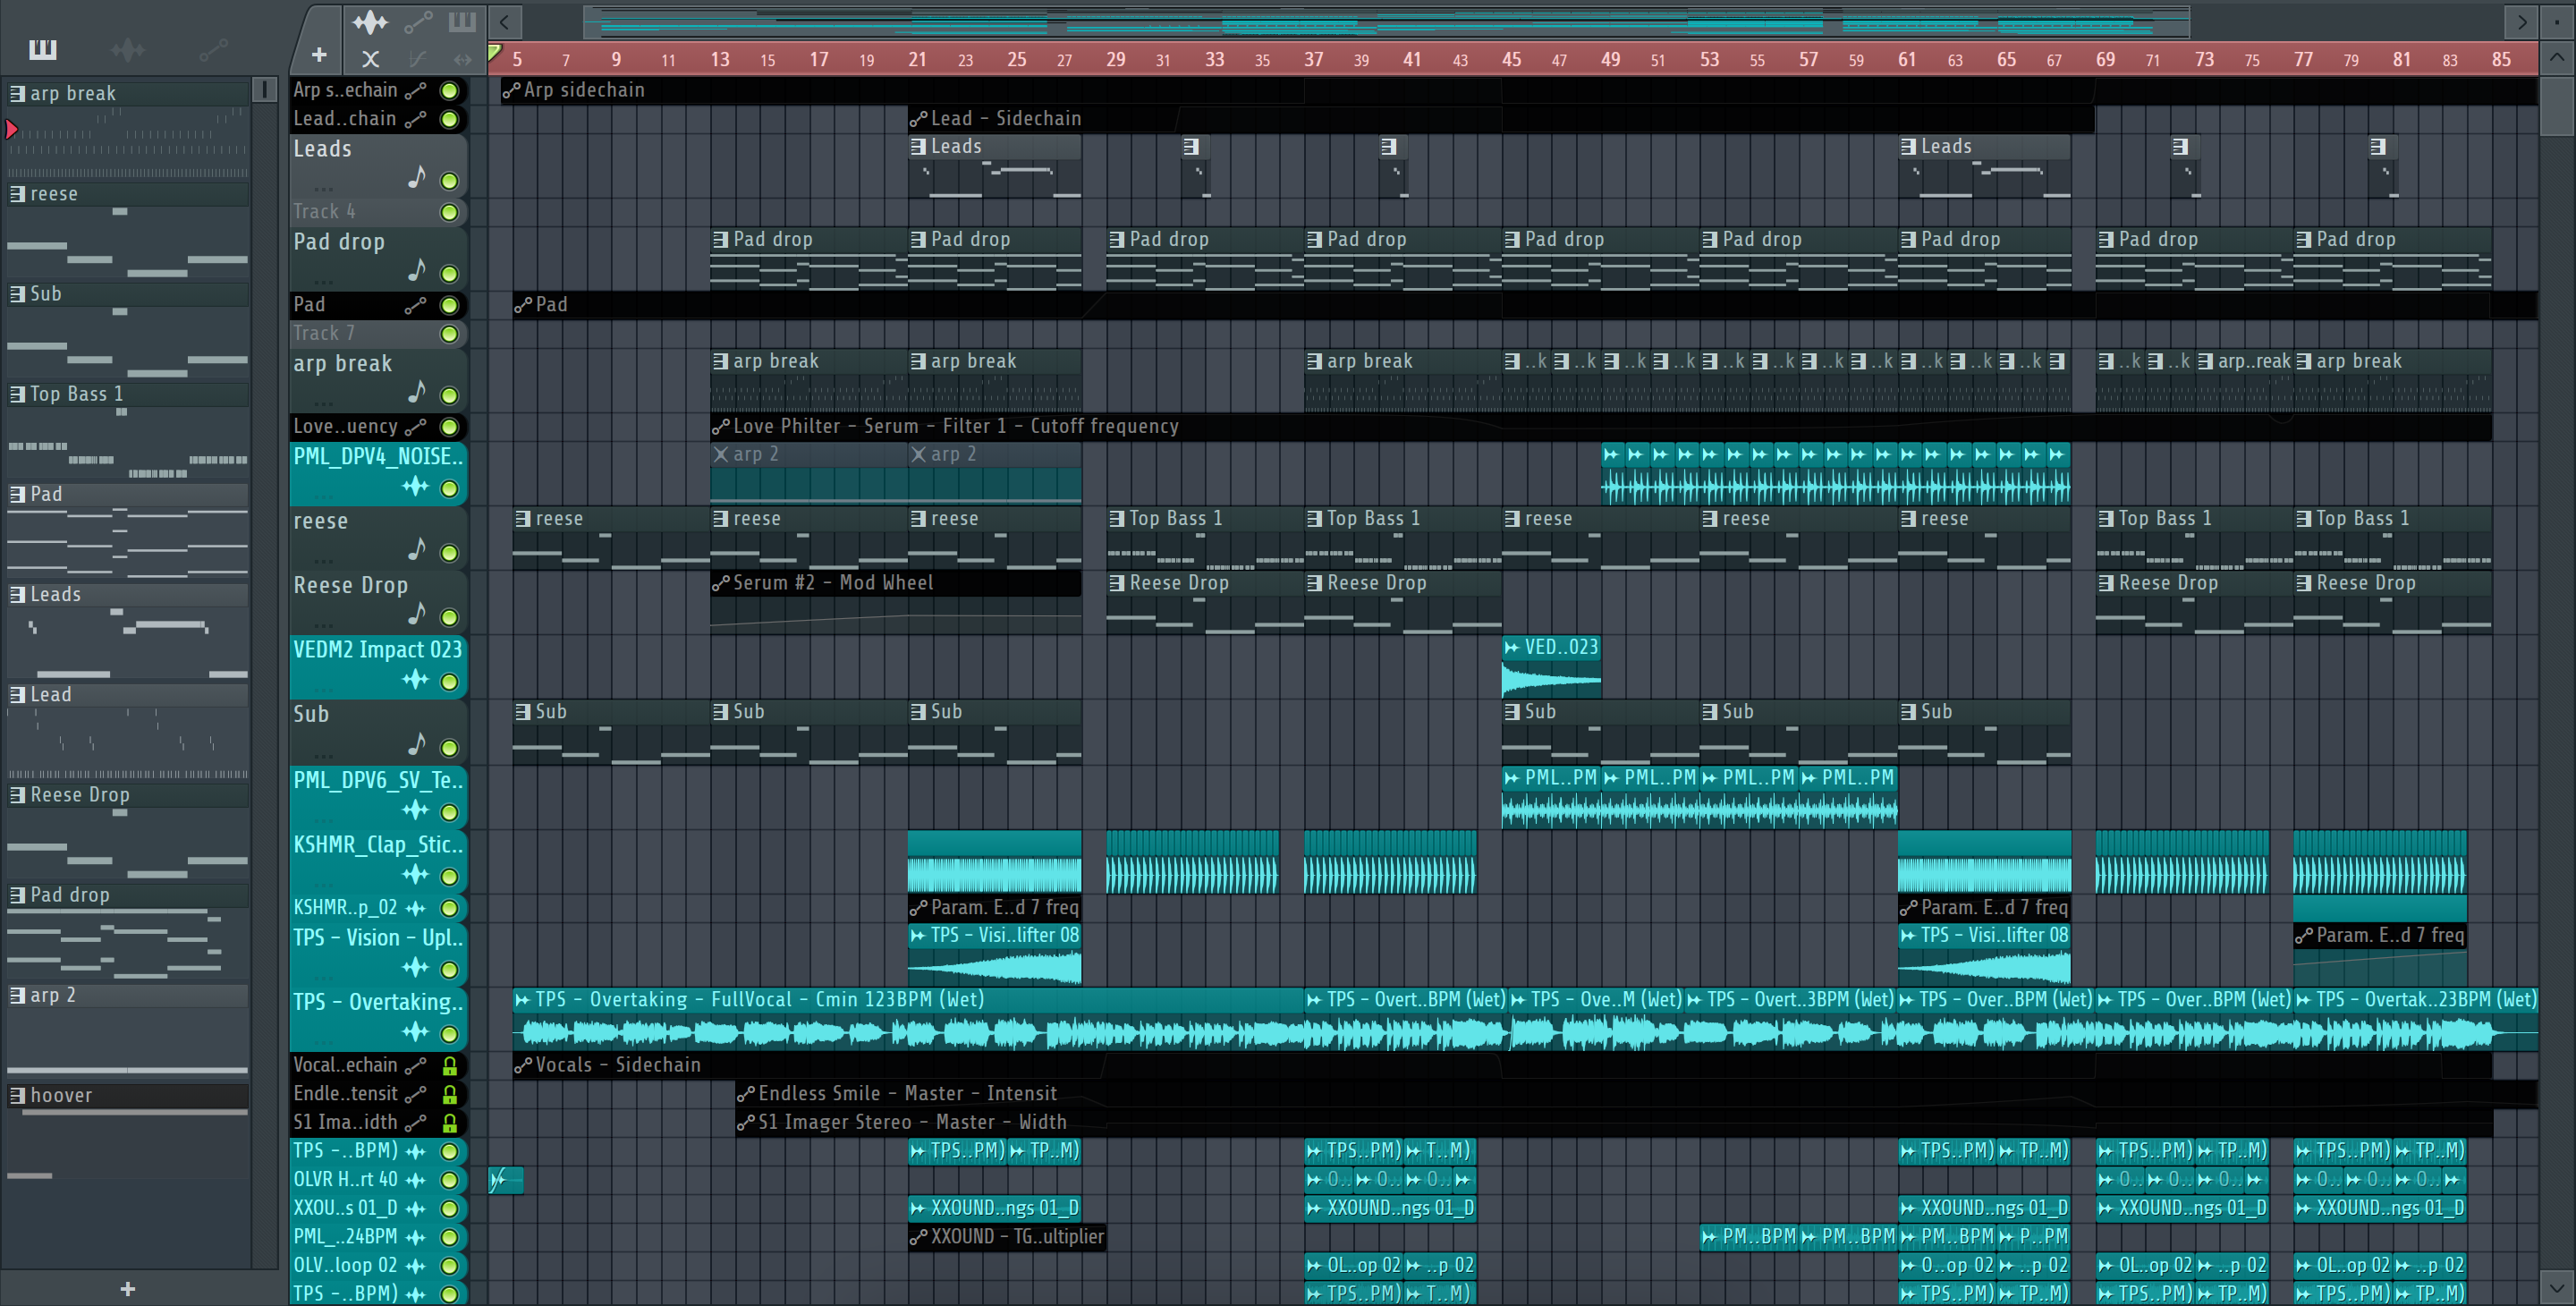
Task: Select the VED..023 audio clip
Action: tap(1551, 667)
